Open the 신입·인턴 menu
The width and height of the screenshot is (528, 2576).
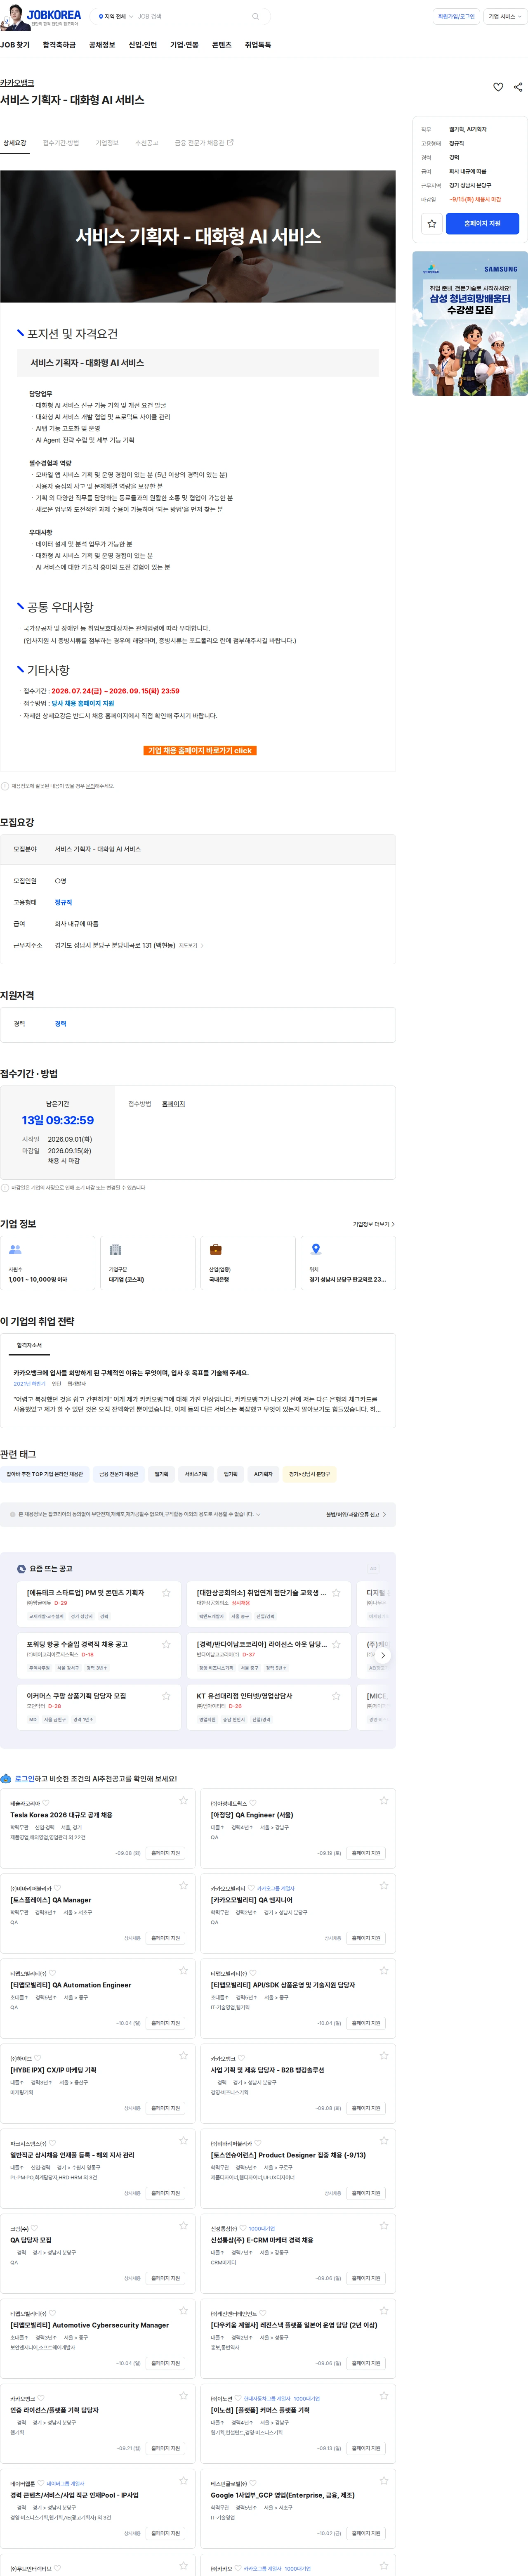coord(143,45)
